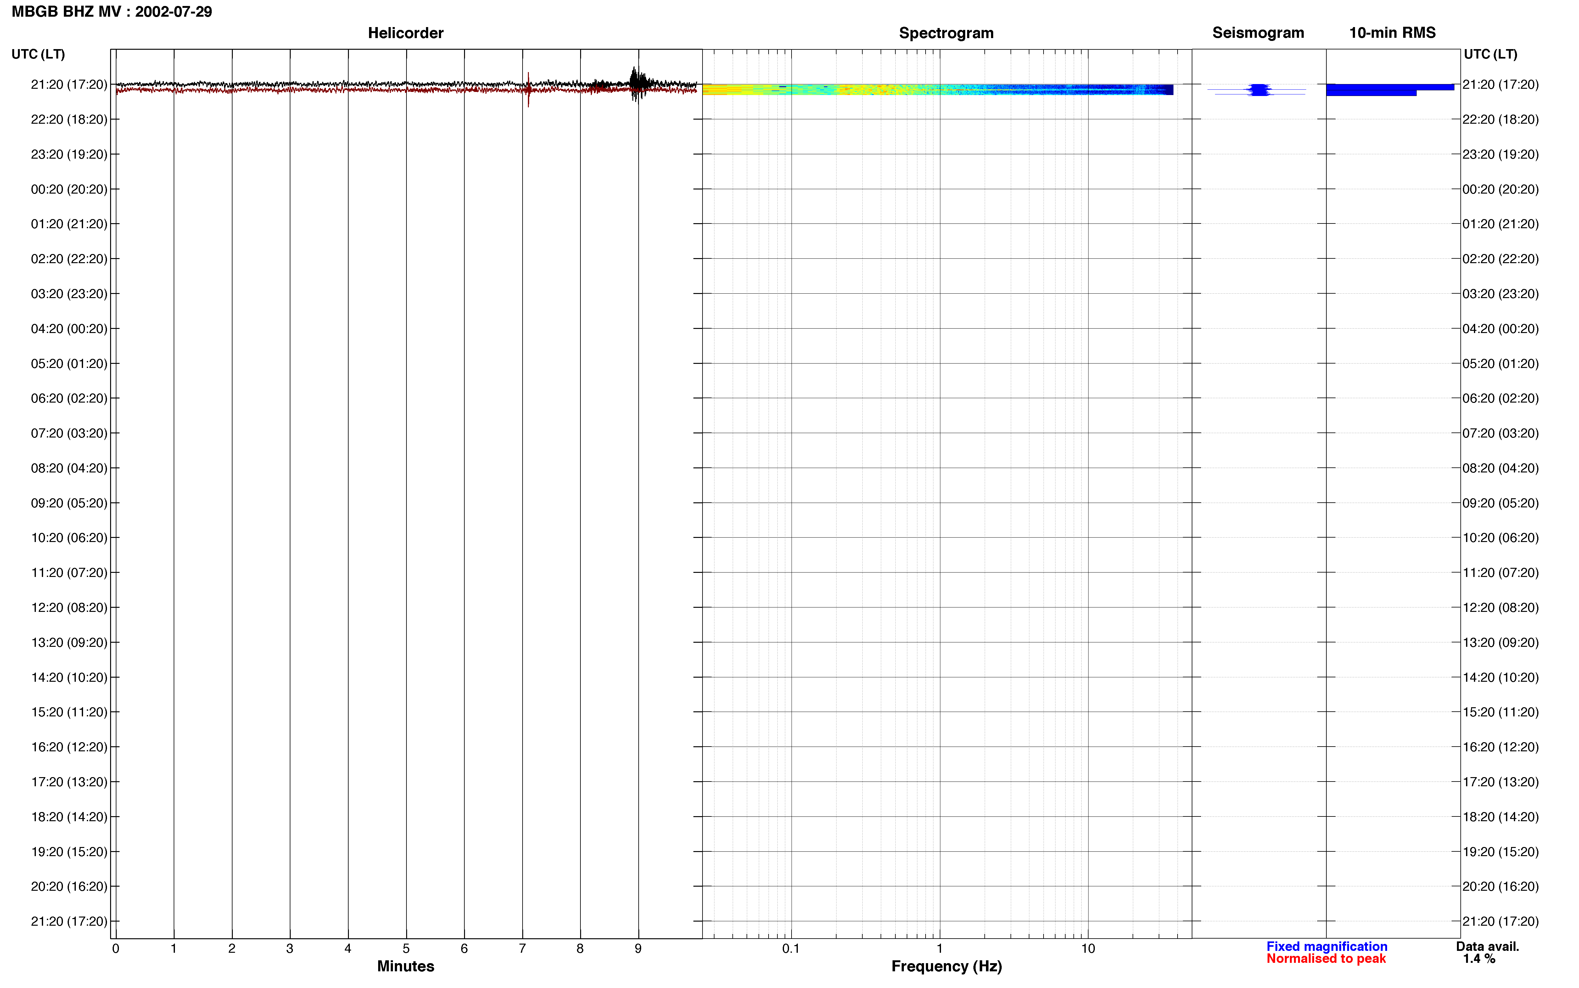Click the 0.1 tick on the frequency axis
Viewport: 1579px width, 988px height.
pos(791,949)
